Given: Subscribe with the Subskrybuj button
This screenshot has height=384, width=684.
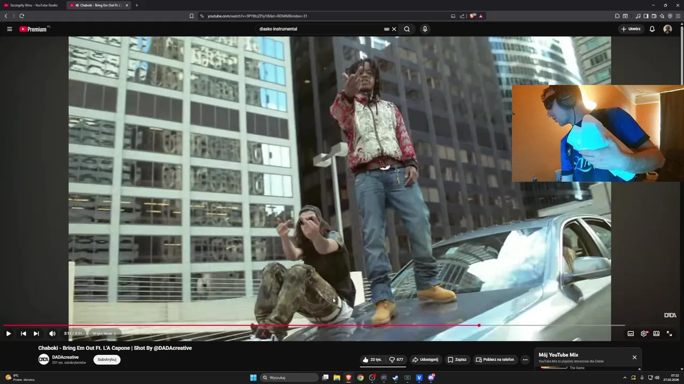Looking at the screenshot, I should click(x=107, y=359).
